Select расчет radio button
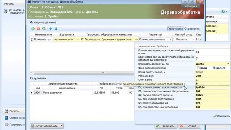The image size is (231, 130). click(x=214, y=68)
